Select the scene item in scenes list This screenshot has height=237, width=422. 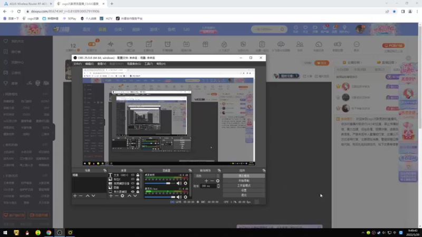tap(89, 175)
